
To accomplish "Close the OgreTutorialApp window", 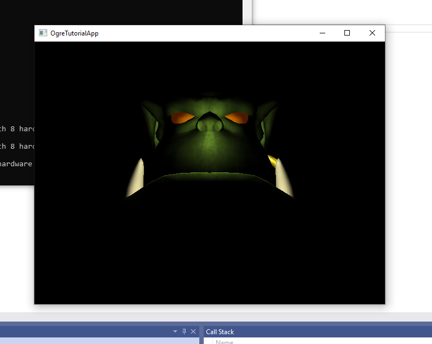I will coord(372,33).
